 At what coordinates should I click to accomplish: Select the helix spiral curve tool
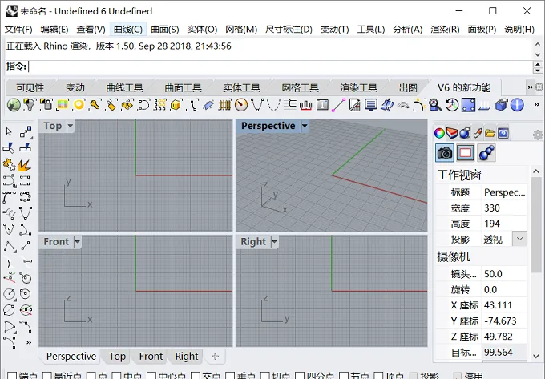(9, 213)
